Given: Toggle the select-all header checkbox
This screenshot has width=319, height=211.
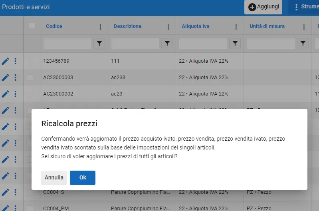Looking at the screenshot, I should point(32,26).
